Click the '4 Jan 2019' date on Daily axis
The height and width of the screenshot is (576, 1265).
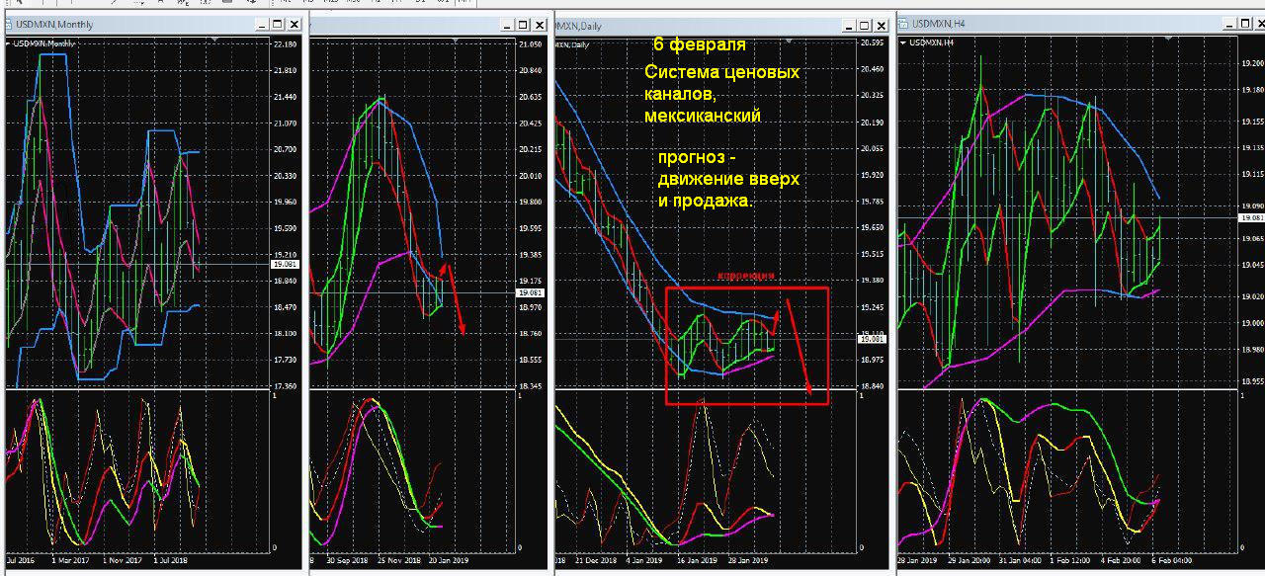[x=646, y=560]
